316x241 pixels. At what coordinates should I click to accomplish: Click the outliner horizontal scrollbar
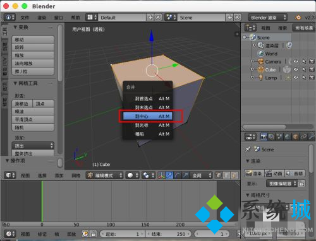(265, 127)
